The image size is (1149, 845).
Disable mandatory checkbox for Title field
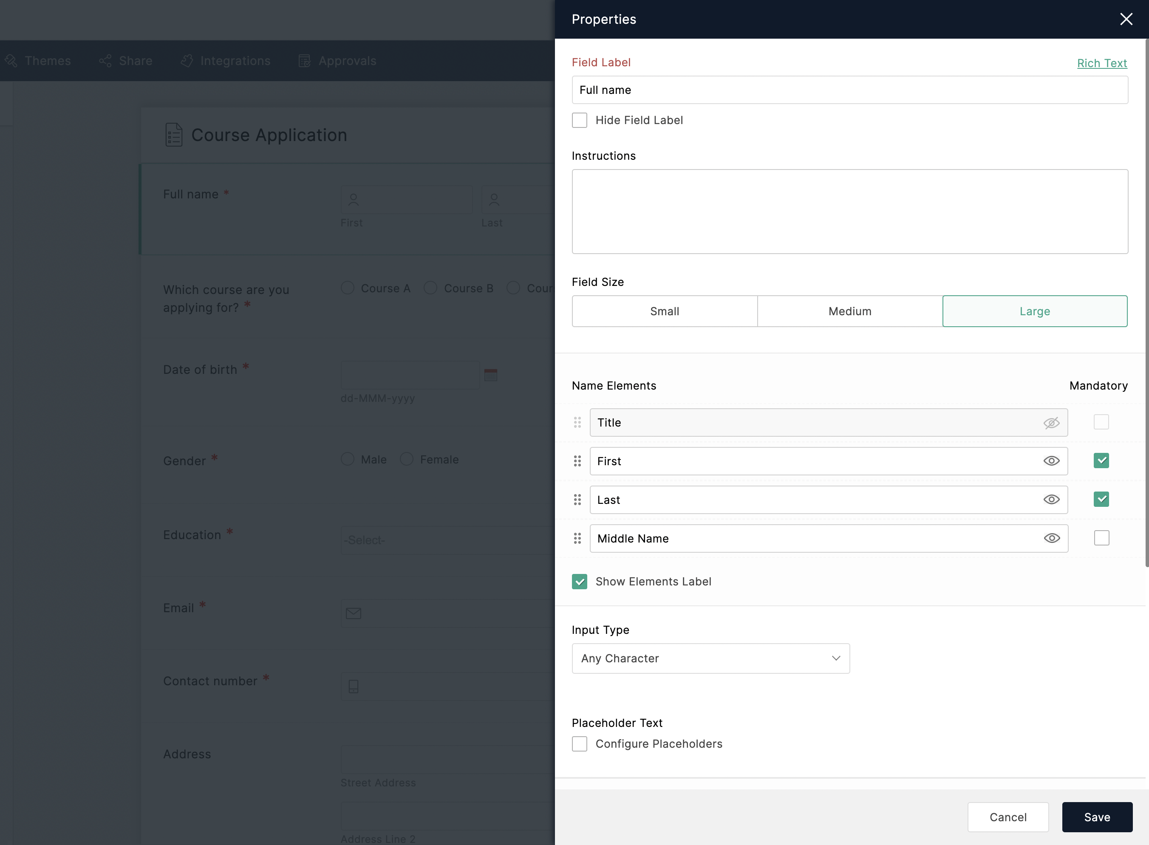(1102, 422)
